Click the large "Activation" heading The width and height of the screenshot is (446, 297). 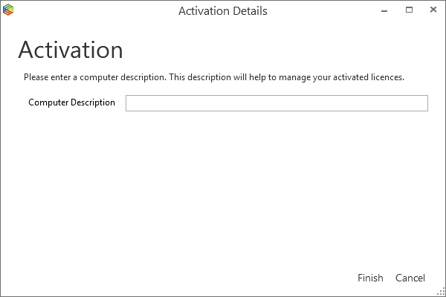click(70, 50)
